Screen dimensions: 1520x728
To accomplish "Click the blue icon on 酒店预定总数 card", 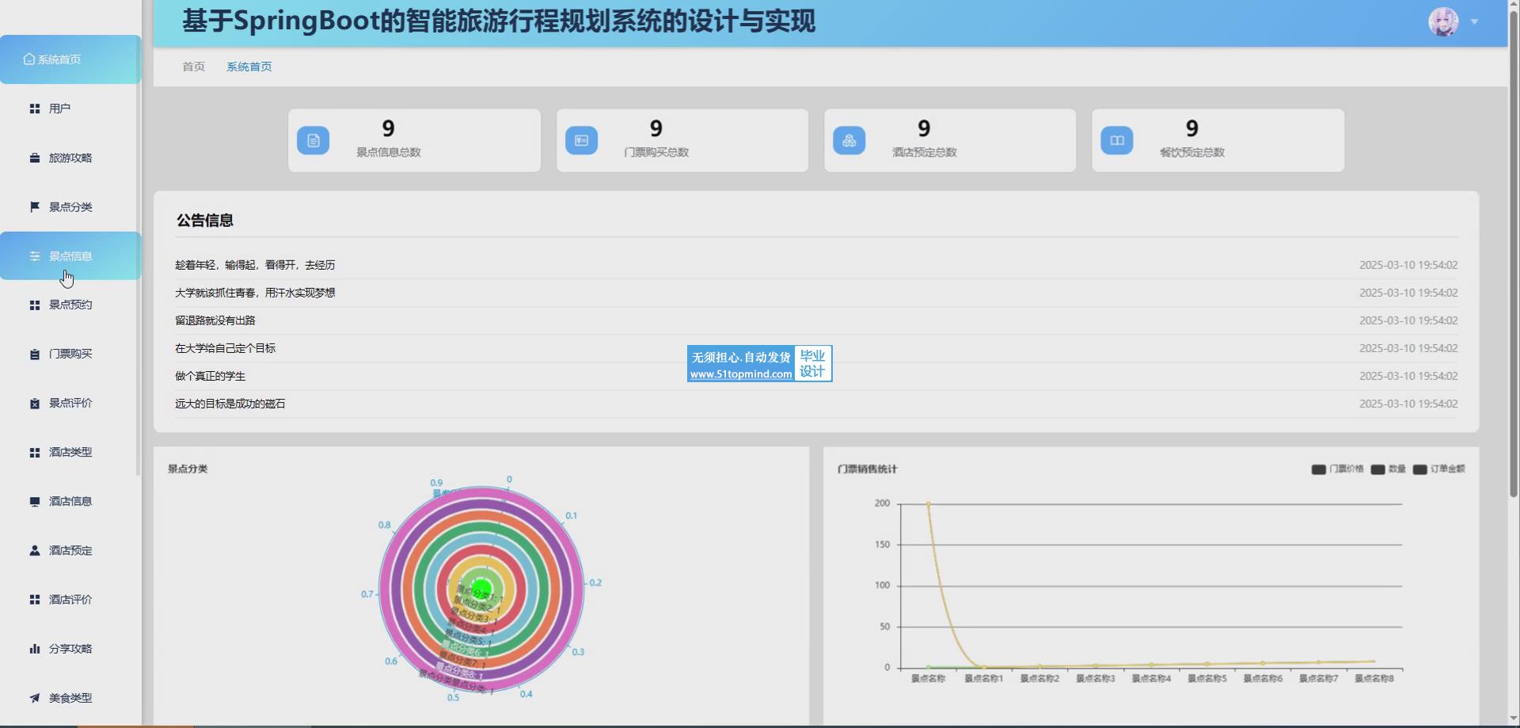I will [x=849, y=141].
